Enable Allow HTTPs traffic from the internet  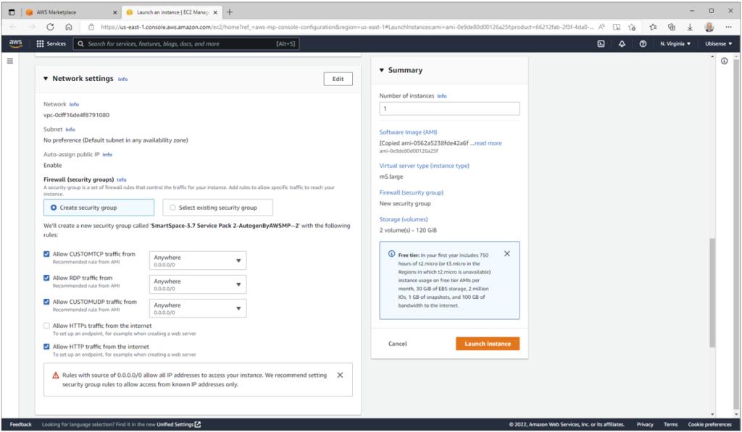pos(46,326)
